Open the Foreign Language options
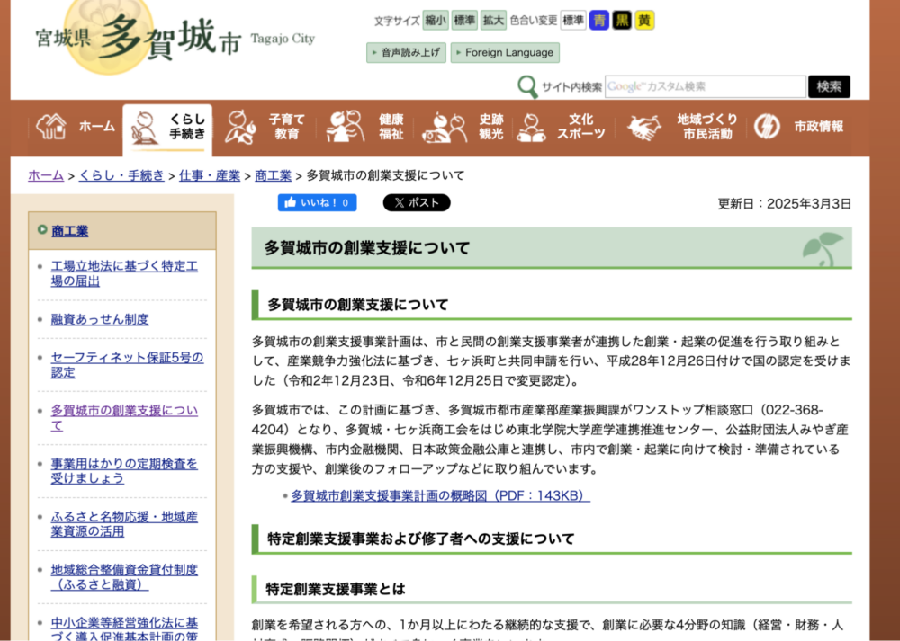 point(505,53)
